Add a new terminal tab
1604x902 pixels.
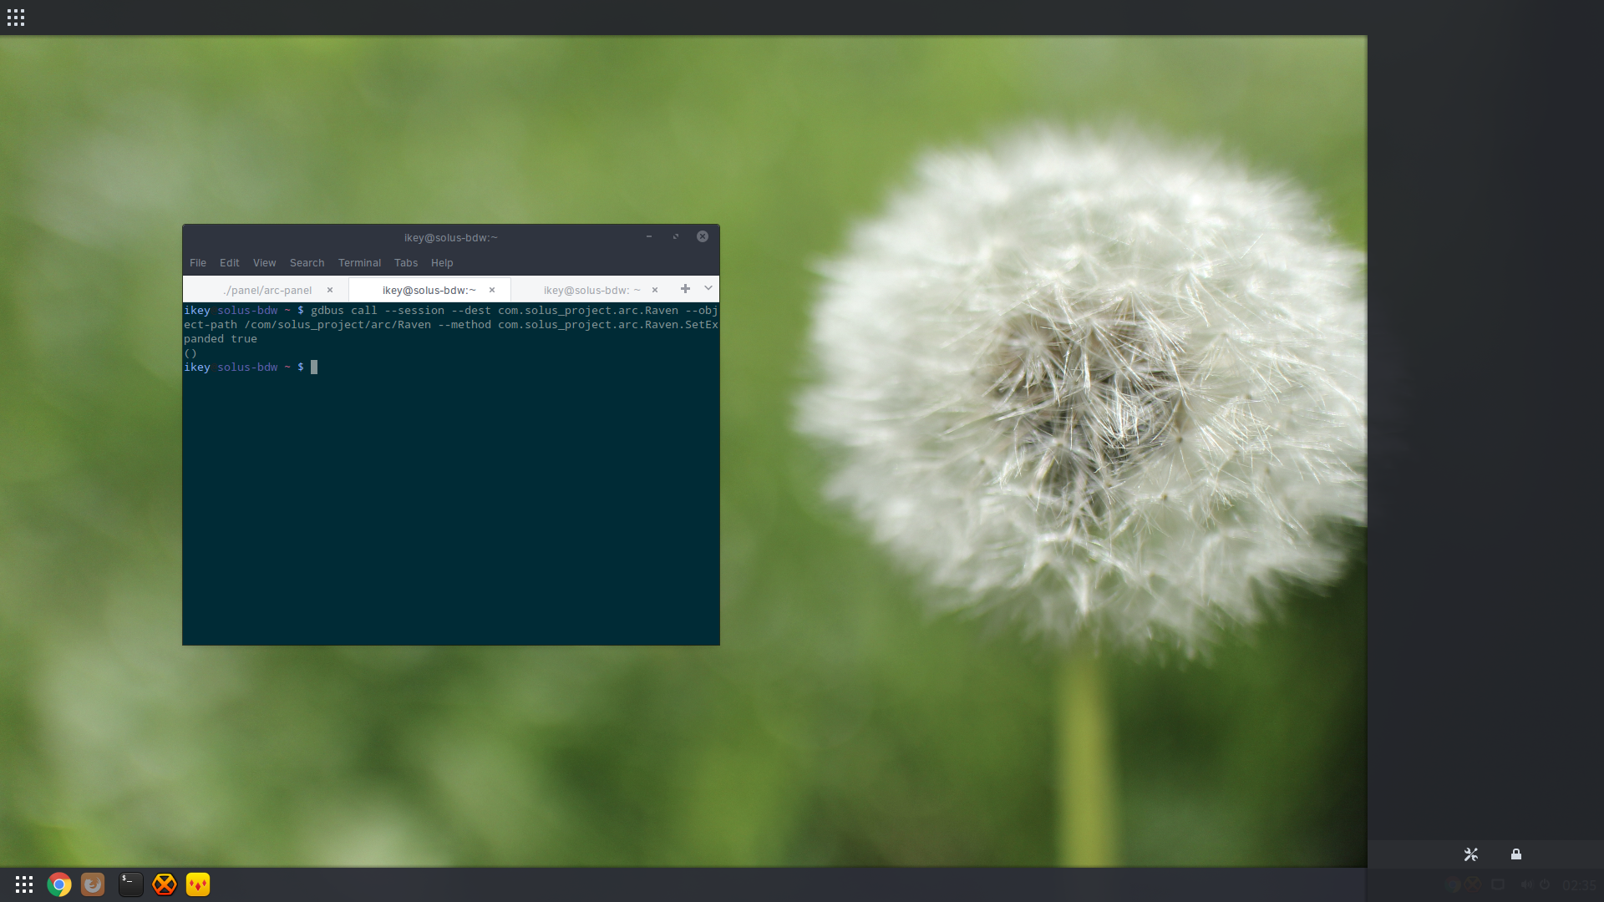click(685, 289)
